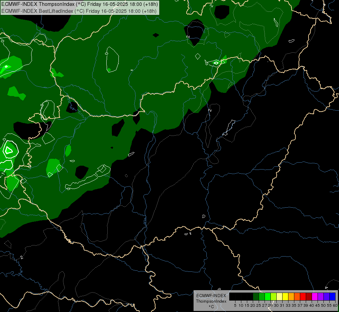The height and width of the screenshot is (312, 339).
Task: Click the legend scale value '27'
Action: tap(265, 305)
